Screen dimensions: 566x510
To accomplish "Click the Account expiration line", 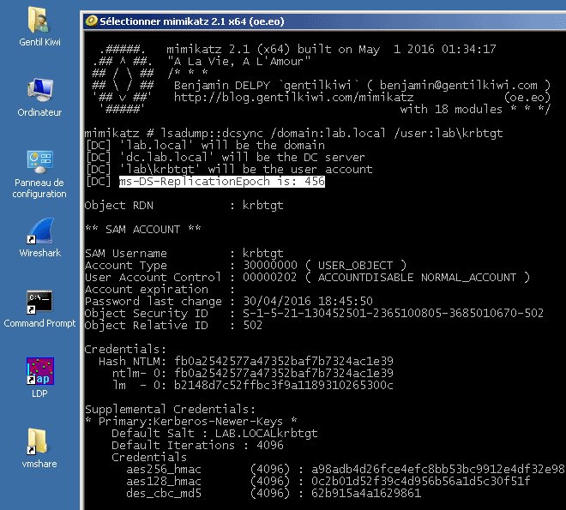I will coord(160,289).
